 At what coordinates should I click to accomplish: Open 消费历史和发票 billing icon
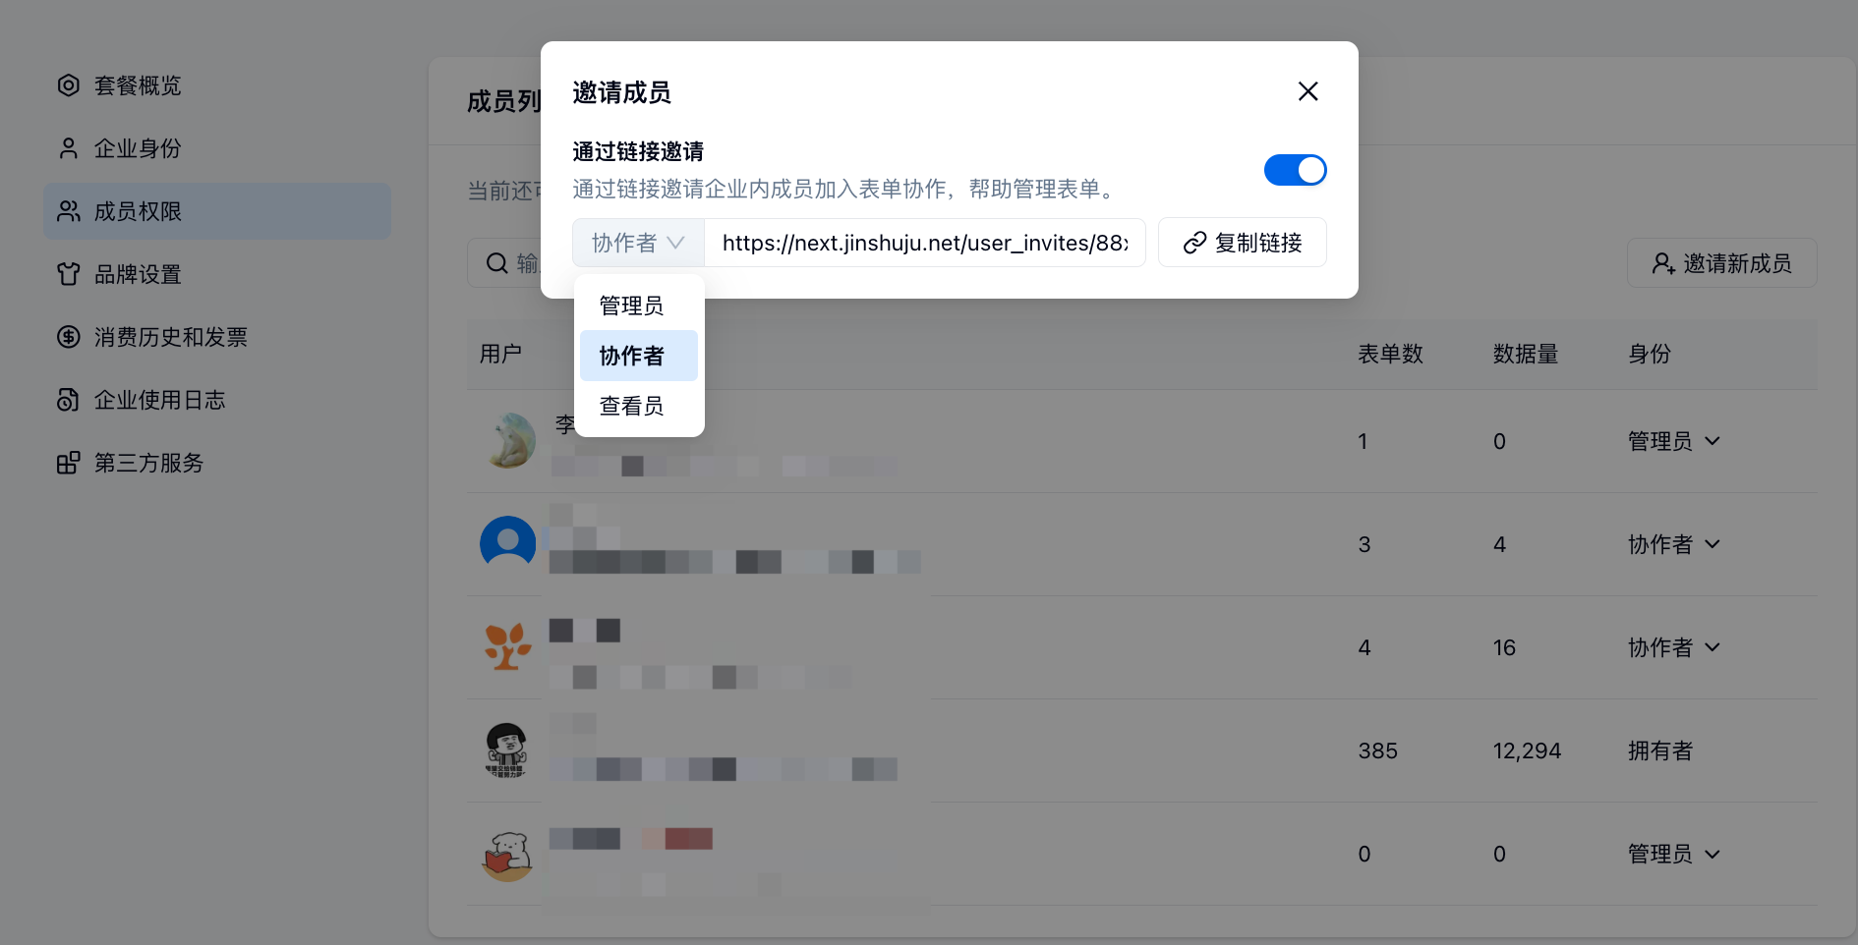pos(68,337)
